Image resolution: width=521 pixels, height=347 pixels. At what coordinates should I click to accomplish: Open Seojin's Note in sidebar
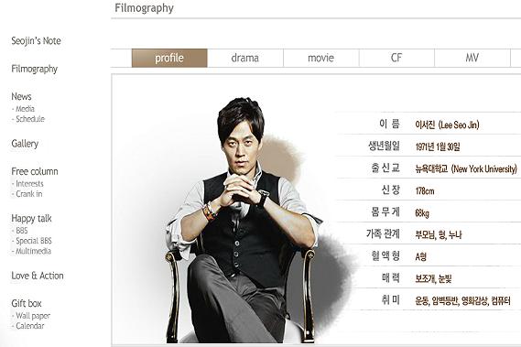click(x=37, y=41)
